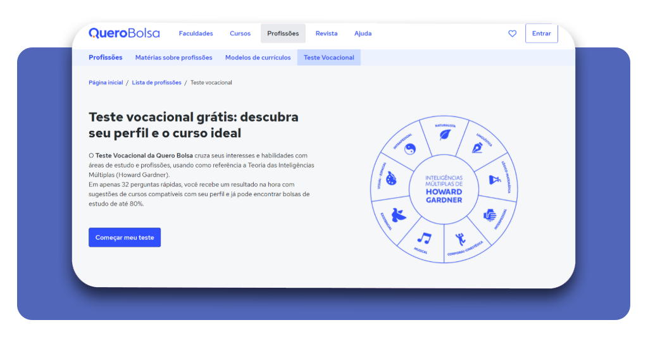This screenshot has height=339, width=648.
Task: Click the Howard Gardner center circle
Action: (444, 189)
